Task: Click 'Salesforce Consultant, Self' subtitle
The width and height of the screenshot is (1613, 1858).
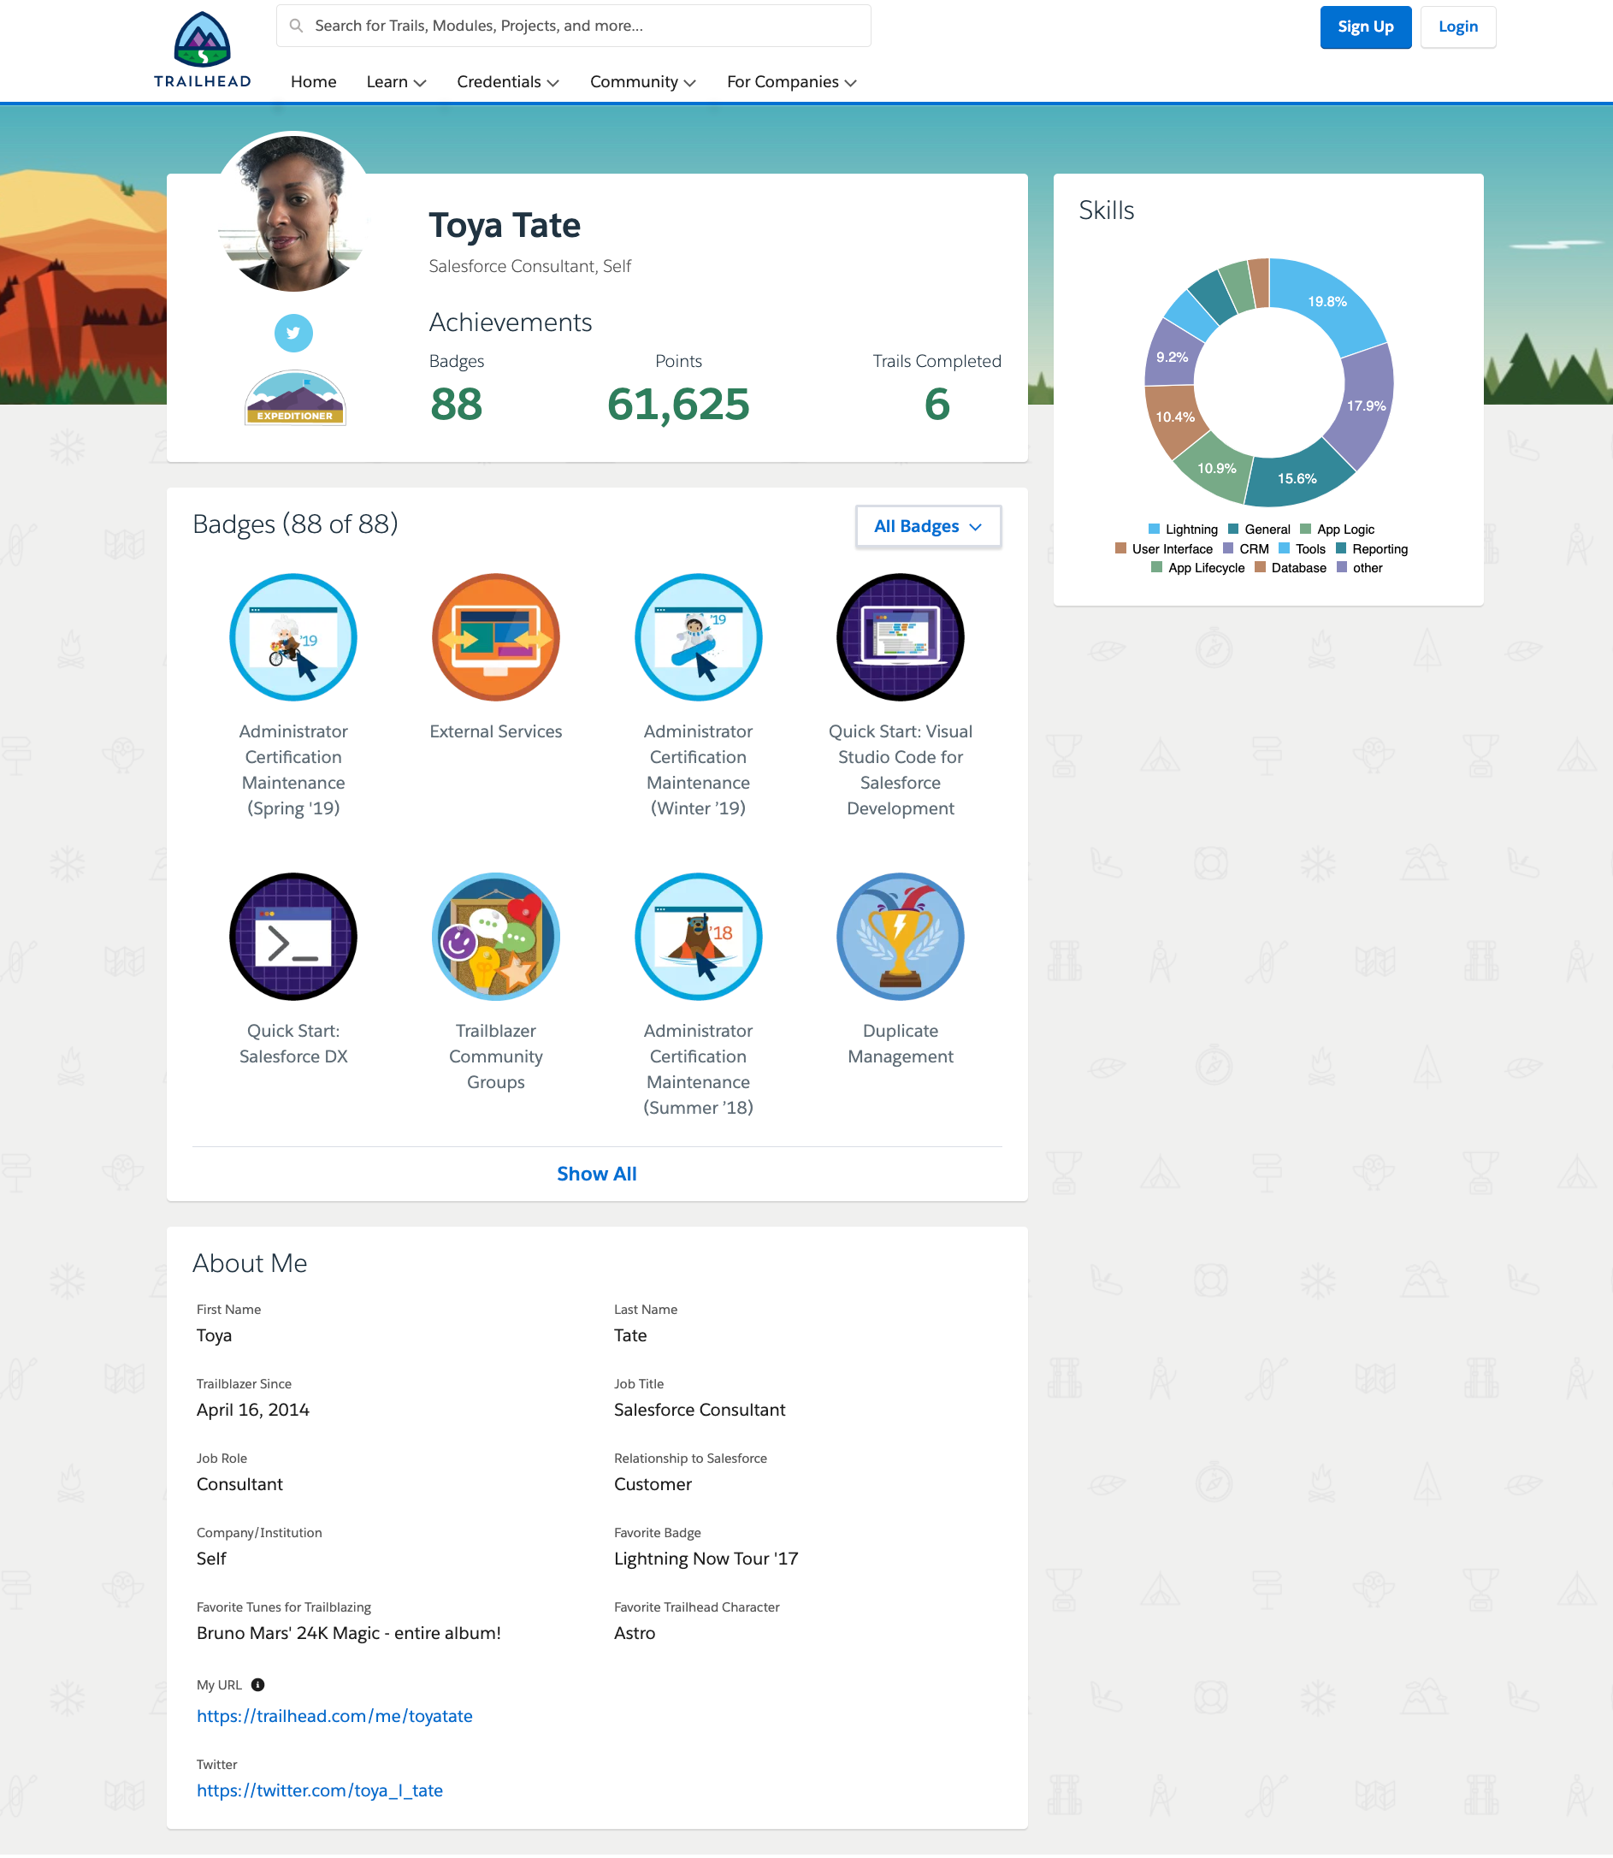Action: 530,266
